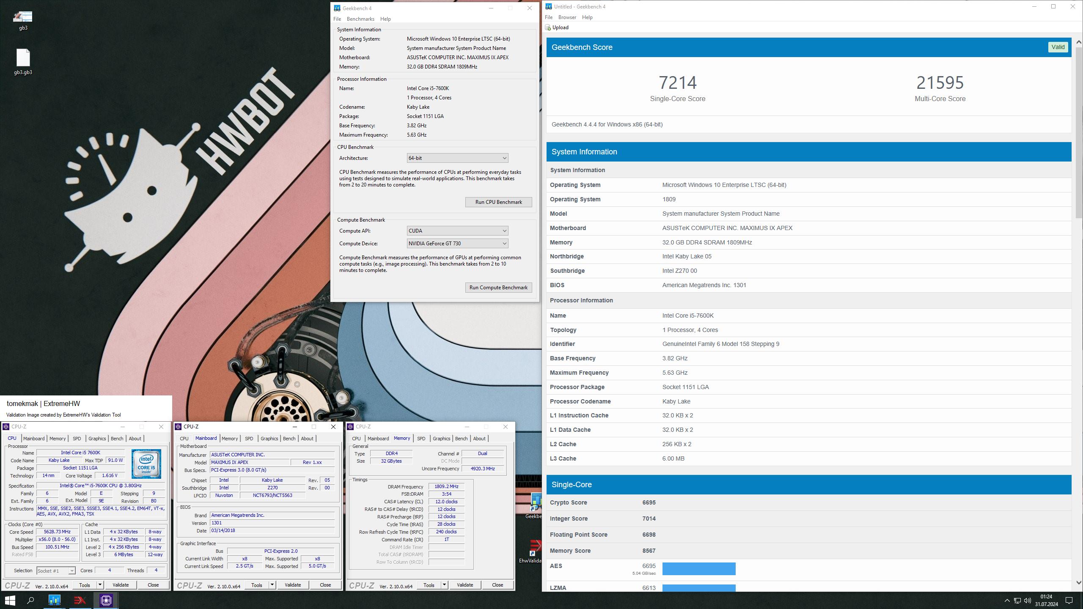The height and width of the screenshot is (609, 1083).
Task: Open File menu in Untitled Geekbench window
Action: 549,17
